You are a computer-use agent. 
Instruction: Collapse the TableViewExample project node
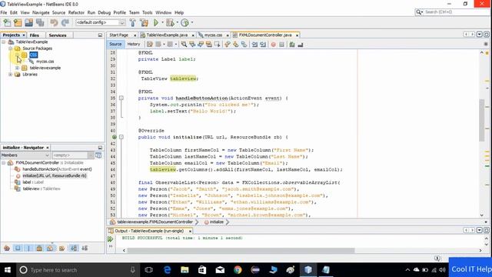click(4, 42)
